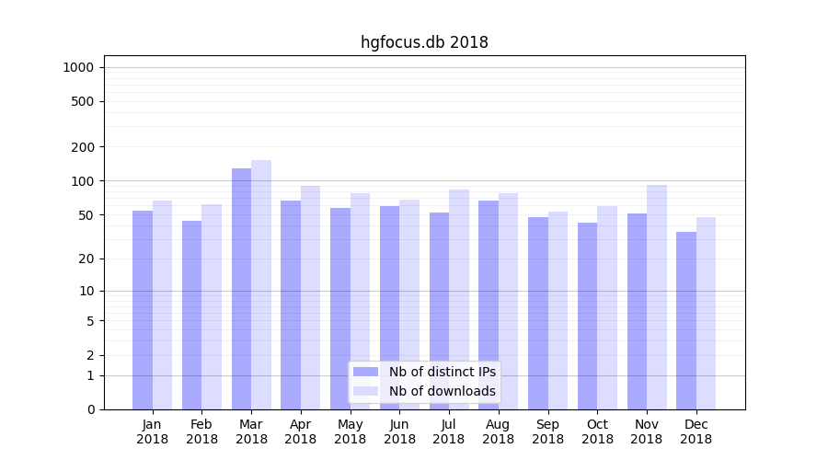This screenshot has width=828, height=460.
Task: Select the Nb of downloads legend label
Action: (442, 391)
